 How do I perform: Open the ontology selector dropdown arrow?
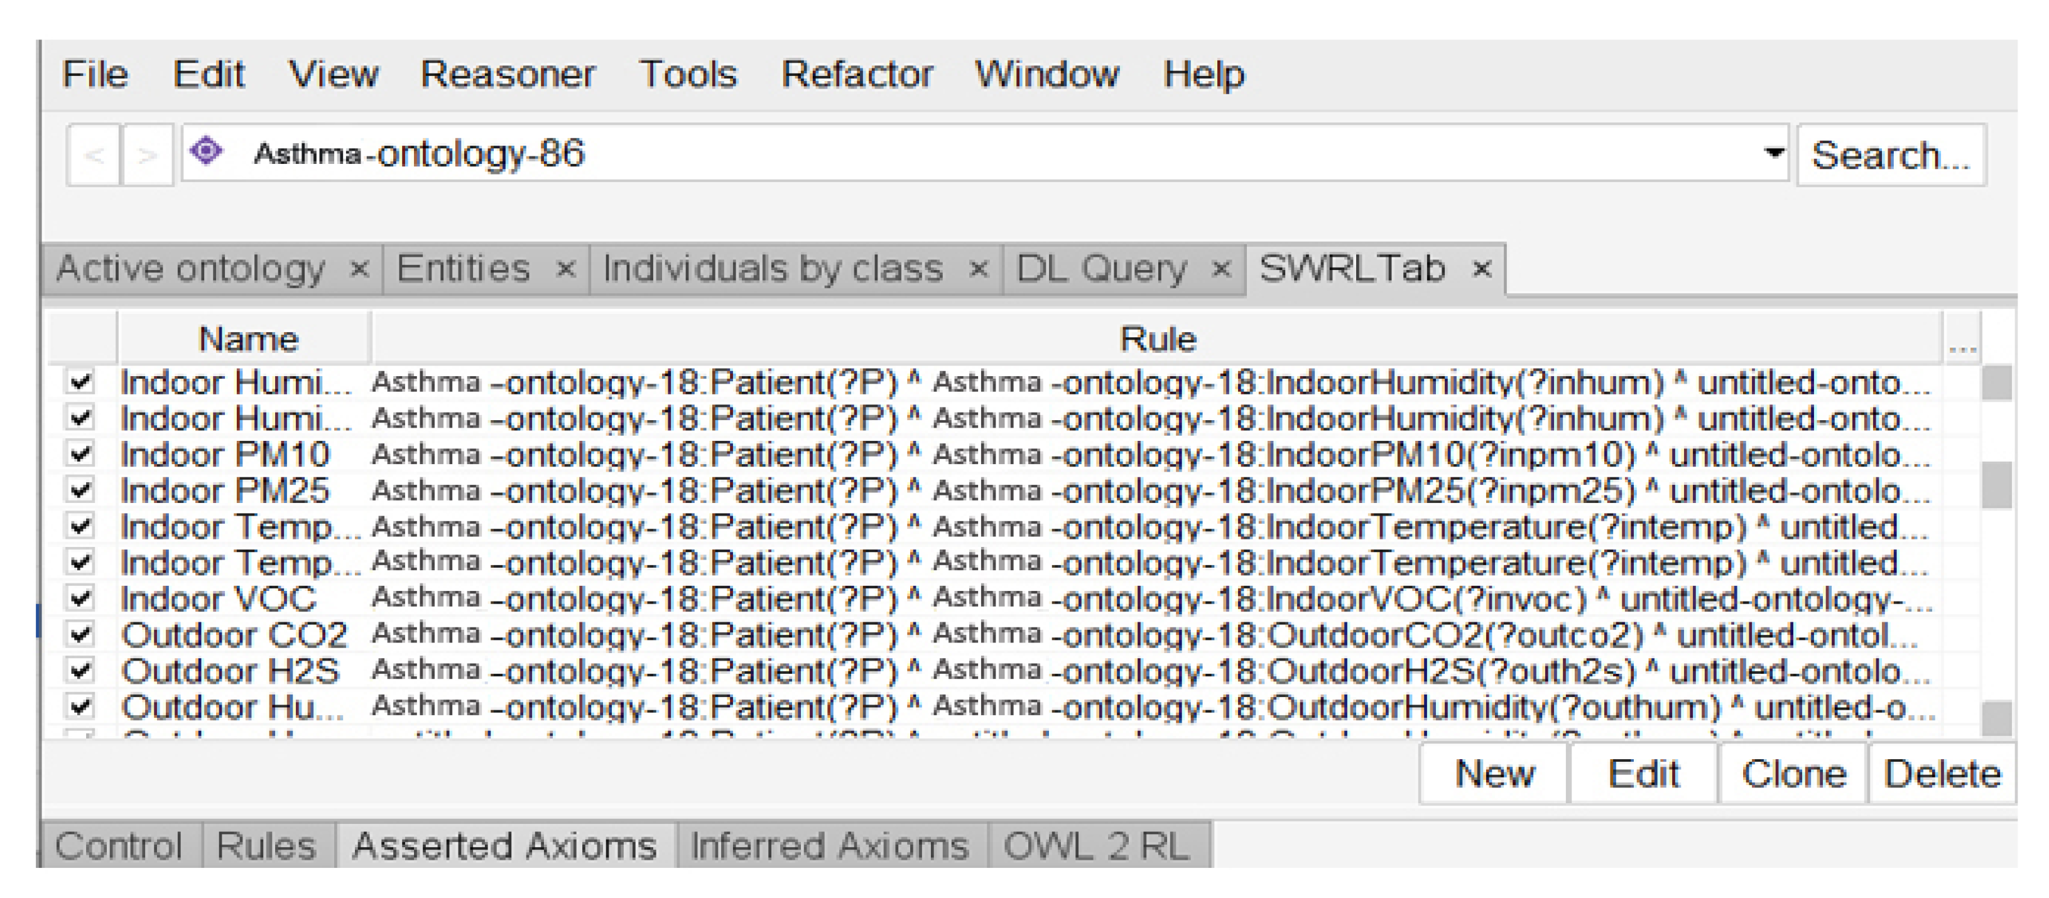[x=1773, y=153]
